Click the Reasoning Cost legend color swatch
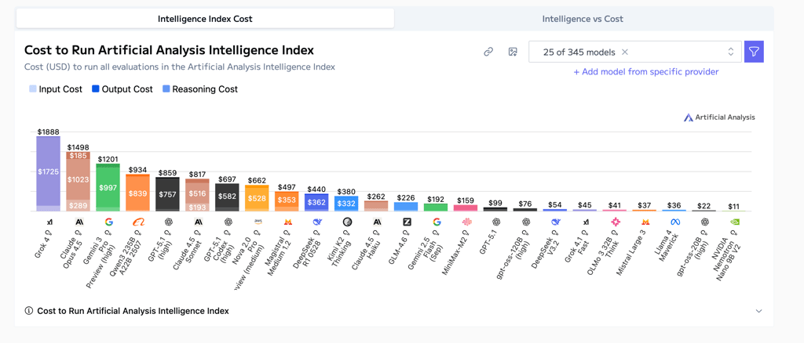The height and width of the screenshot is (343, 804). (x=166, y=89)
